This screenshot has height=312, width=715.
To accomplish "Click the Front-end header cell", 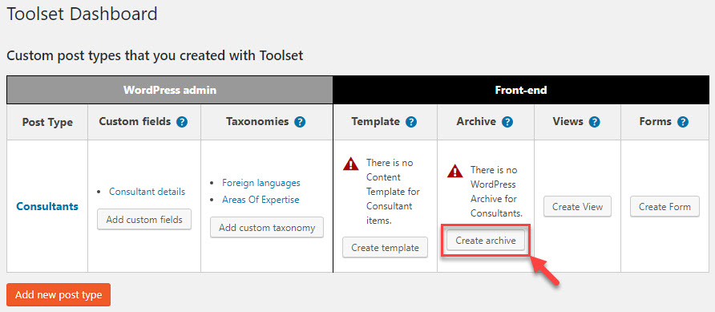I will [x=521, y=91].
